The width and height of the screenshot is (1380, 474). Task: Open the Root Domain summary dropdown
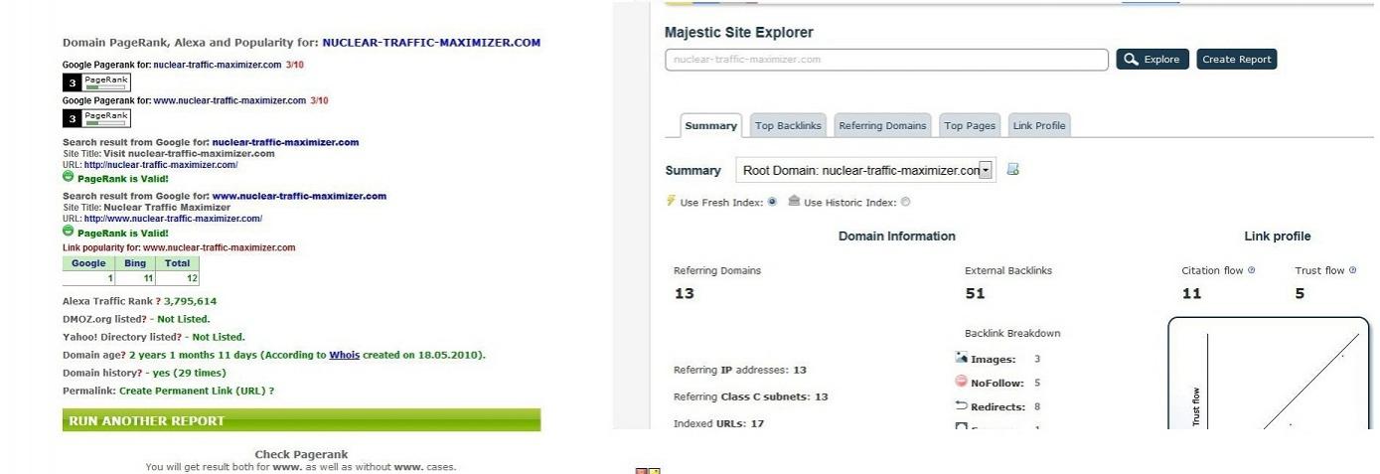(865, 170)
